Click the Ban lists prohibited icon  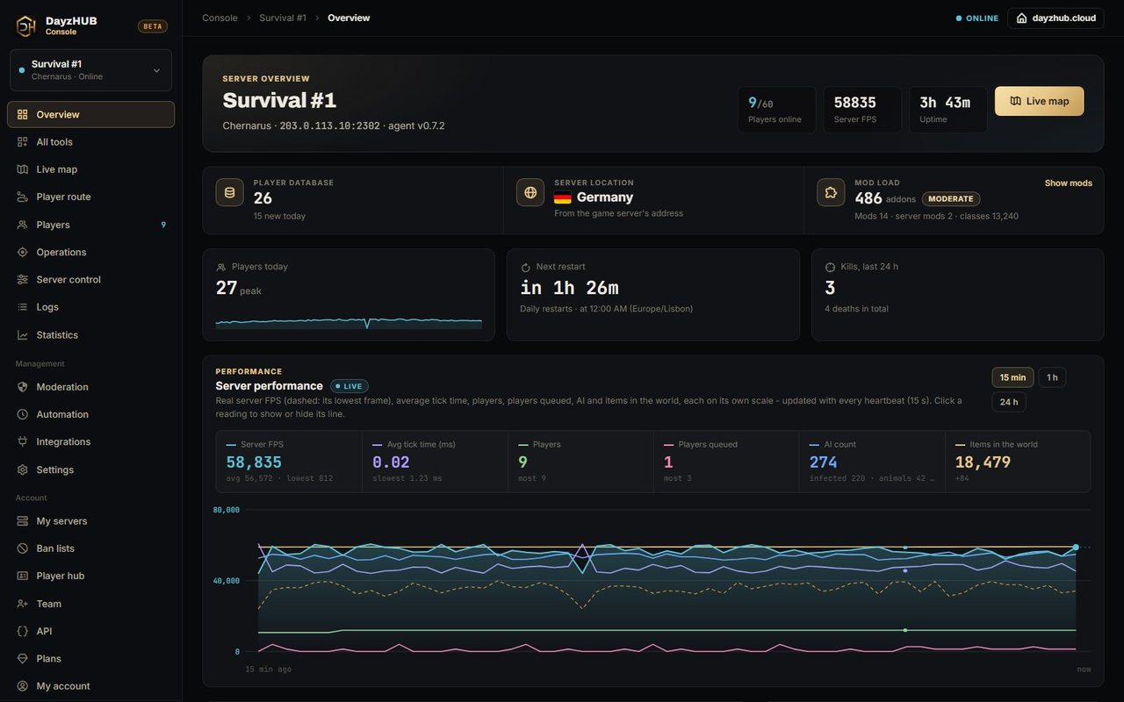click(23, 548)
